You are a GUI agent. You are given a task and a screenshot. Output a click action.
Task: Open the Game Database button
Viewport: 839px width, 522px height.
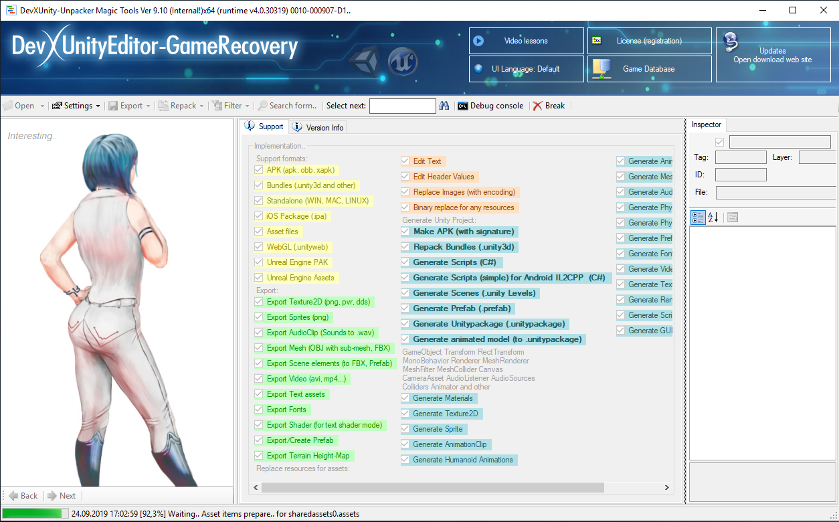(649, 68)
